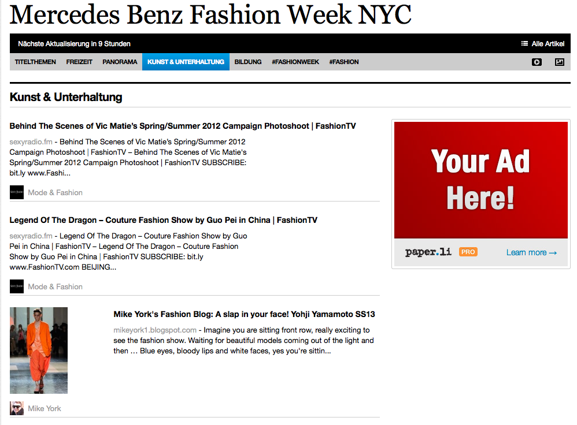
Task: Go to the Bildung tab
Action: (x=248, y=62)
